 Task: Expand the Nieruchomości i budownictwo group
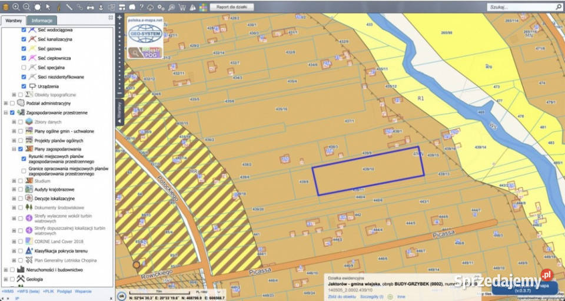point(6,270)
